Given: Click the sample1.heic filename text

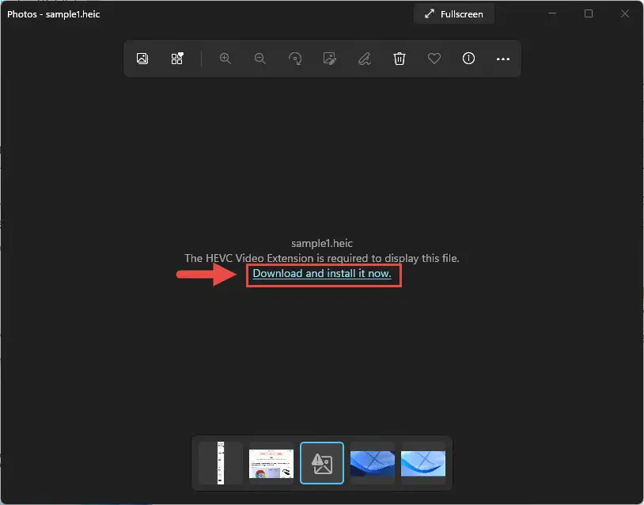Looking at the screenshot, I should tap(321, 243).
